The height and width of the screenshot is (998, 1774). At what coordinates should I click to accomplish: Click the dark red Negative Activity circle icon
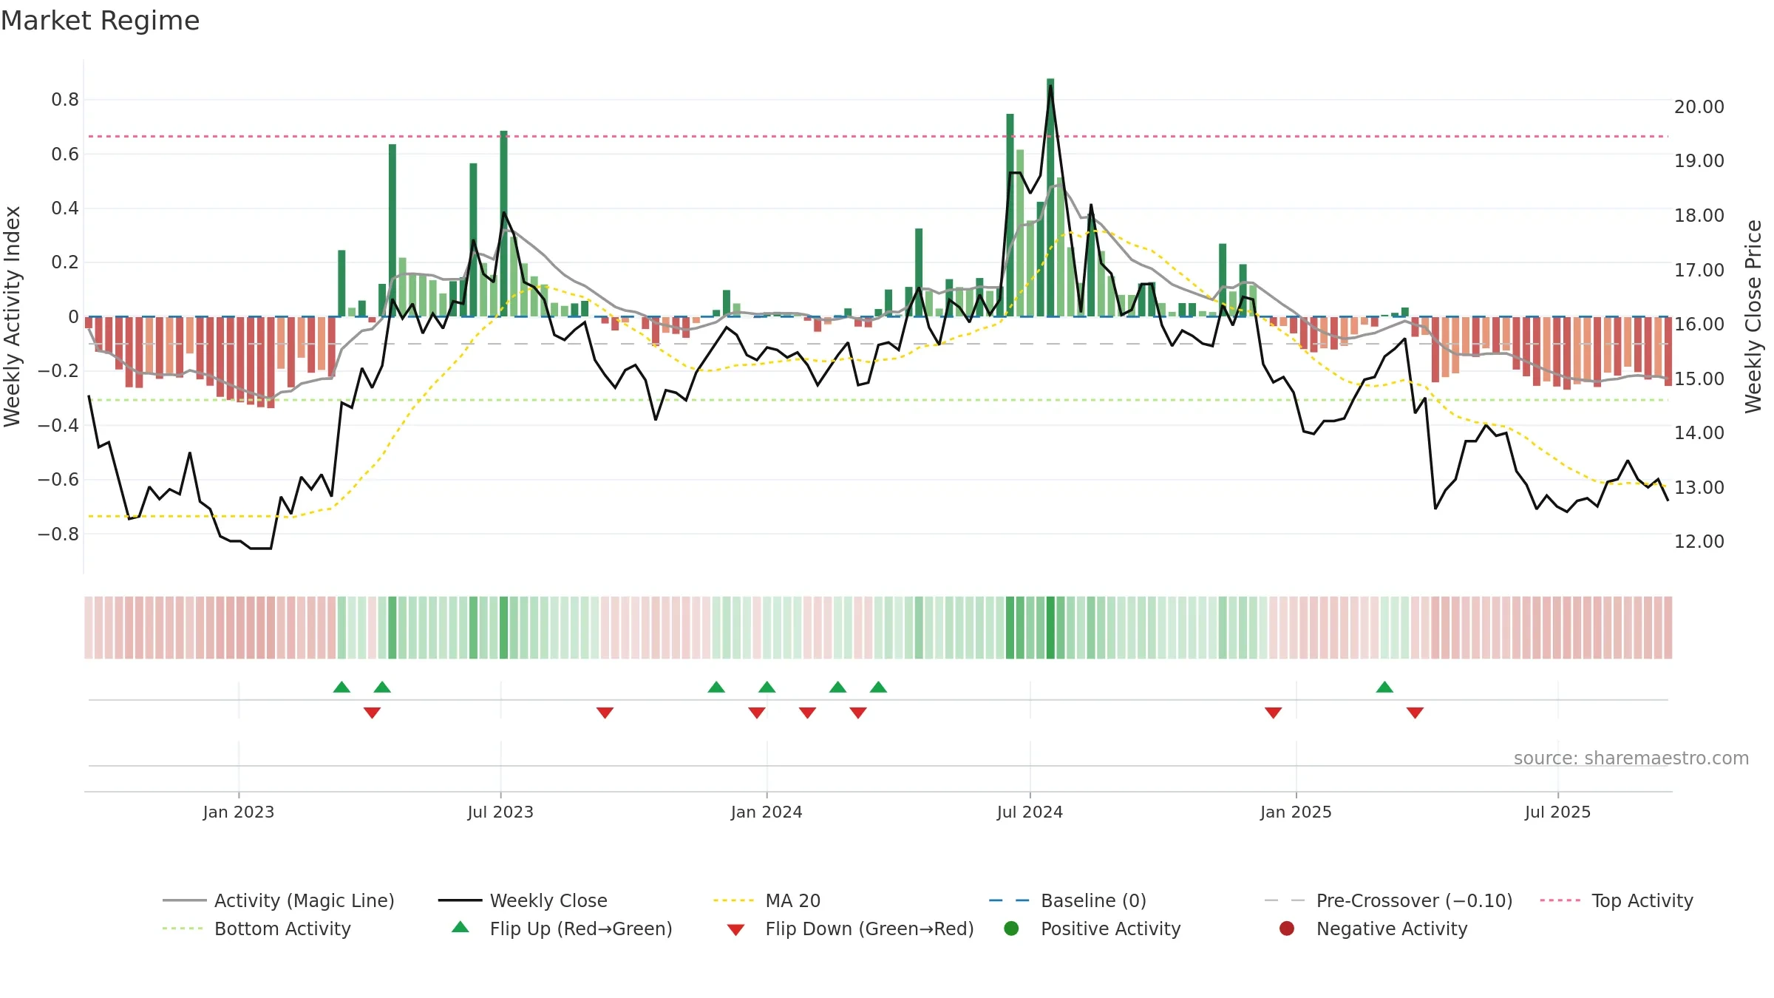(1287, 929)
